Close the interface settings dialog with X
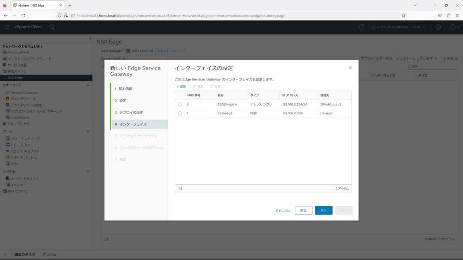 tap(350, 68)
